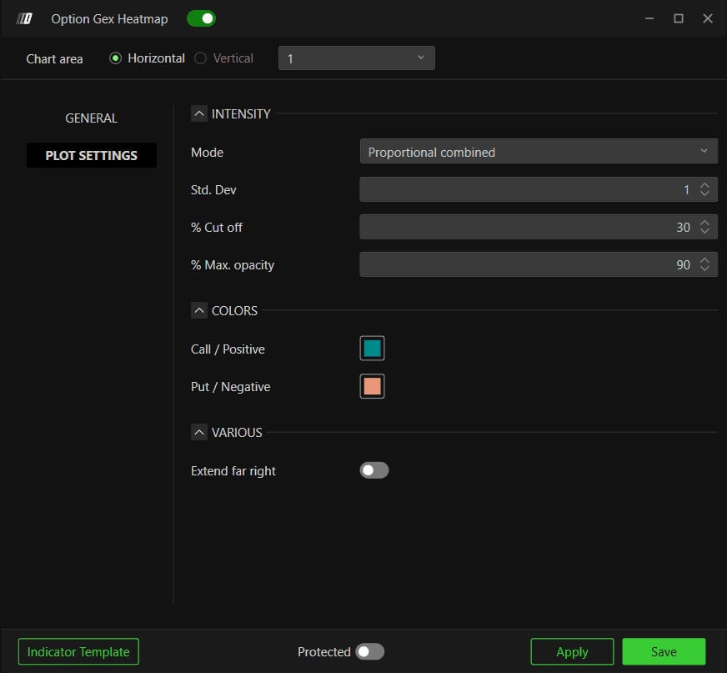The image size is (727, 673).
Task: Collapse the COLORS section
Action: tap(199, 310)
